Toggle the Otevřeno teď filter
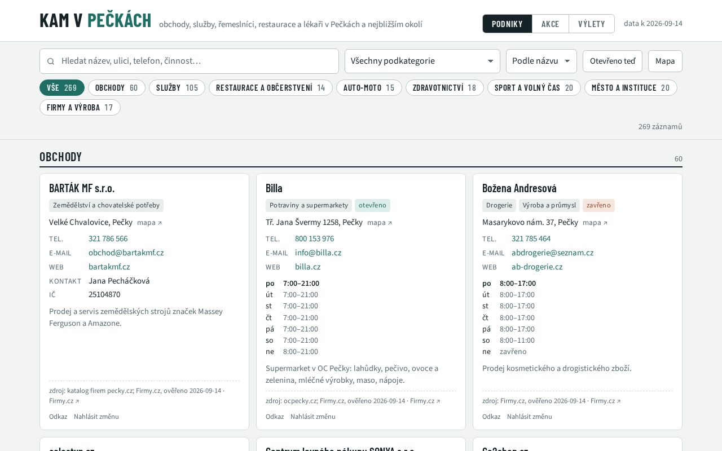722x451 pixels. 613,61
